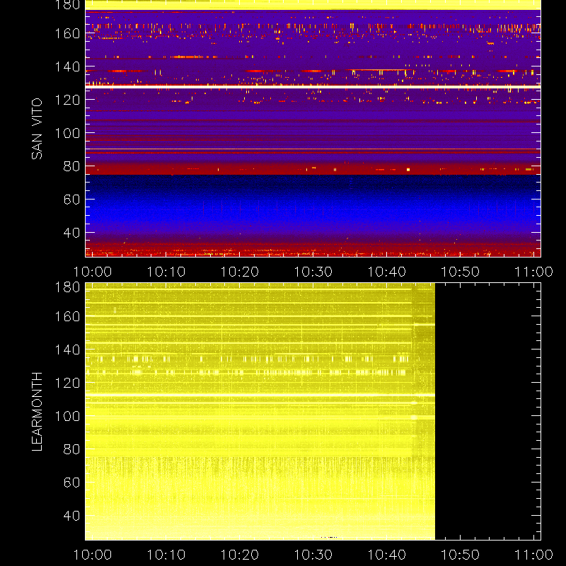
Task: Click the 10:30 time label under Learmonth plot
Action: 313,555
